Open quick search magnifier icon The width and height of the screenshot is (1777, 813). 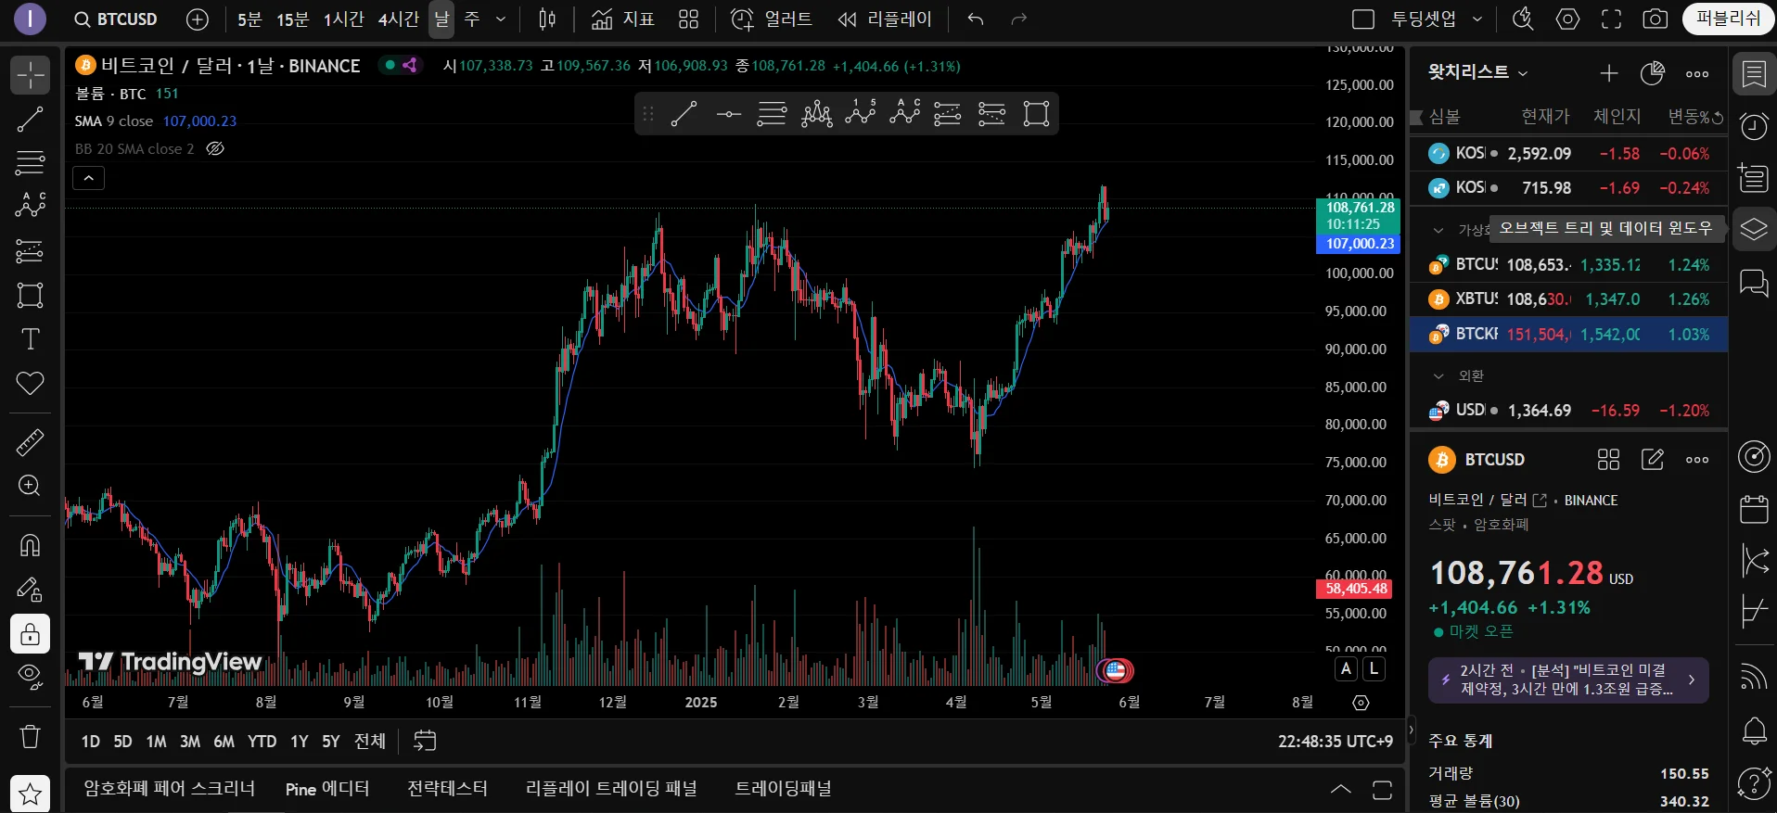click(1523, 19)
